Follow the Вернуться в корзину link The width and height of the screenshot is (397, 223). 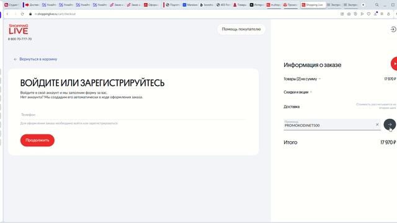38,59
